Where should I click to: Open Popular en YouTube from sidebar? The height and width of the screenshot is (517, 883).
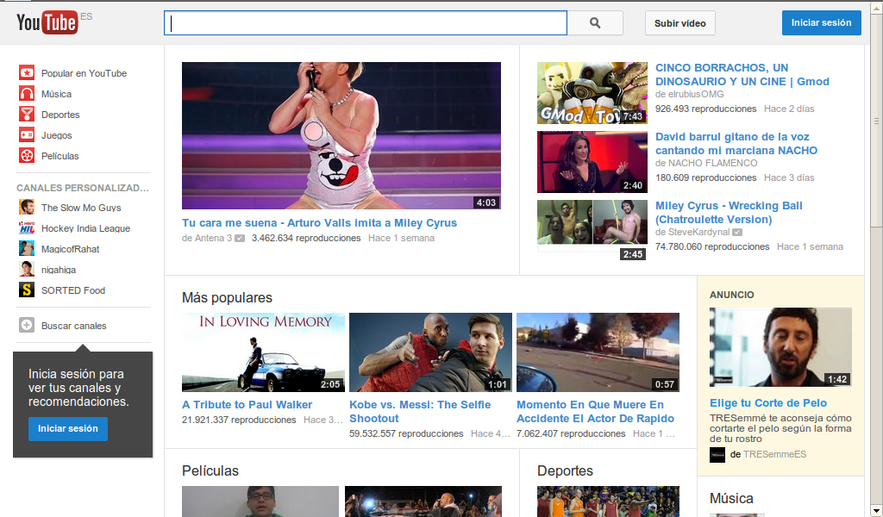28,73
